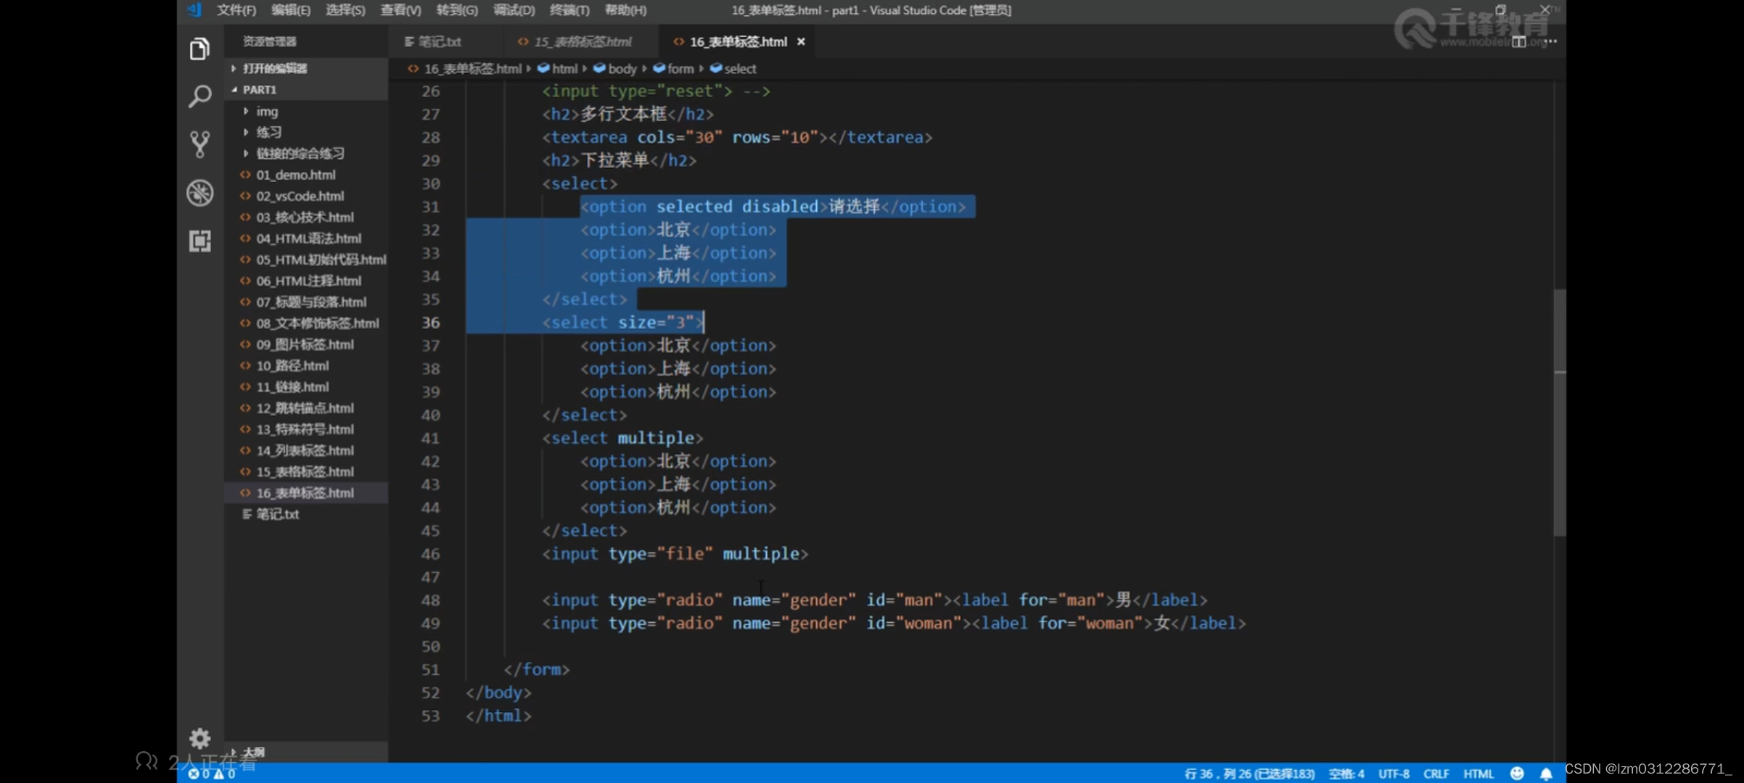Click the errors and warnings indicator
The height and width of the screenshot is (783, 1744).
(212, 774)
